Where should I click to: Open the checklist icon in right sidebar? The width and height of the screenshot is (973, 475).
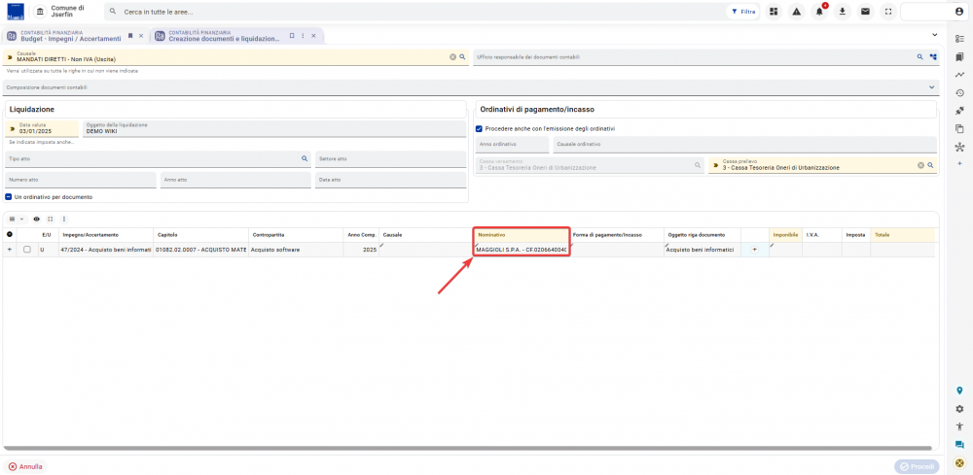tap(959, 39)
